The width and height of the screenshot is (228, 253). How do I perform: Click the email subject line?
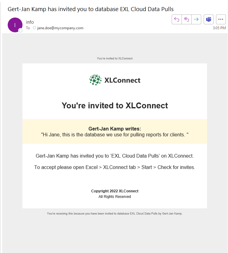[90, 9]
